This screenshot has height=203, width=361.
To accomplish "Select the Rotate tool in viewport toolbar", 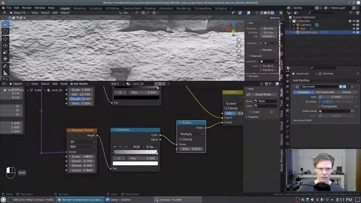I will (5, 46).
